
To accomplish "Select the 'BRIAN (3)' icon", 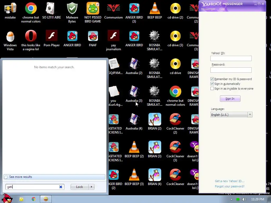I will tap(155, 150).
